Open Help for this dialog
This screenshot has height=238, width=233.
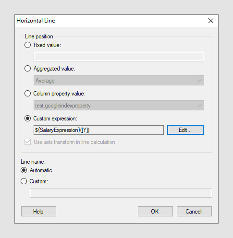[x=38, y=212]
